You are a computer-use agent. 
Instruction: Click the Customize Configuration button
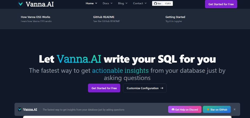point(145,88)
